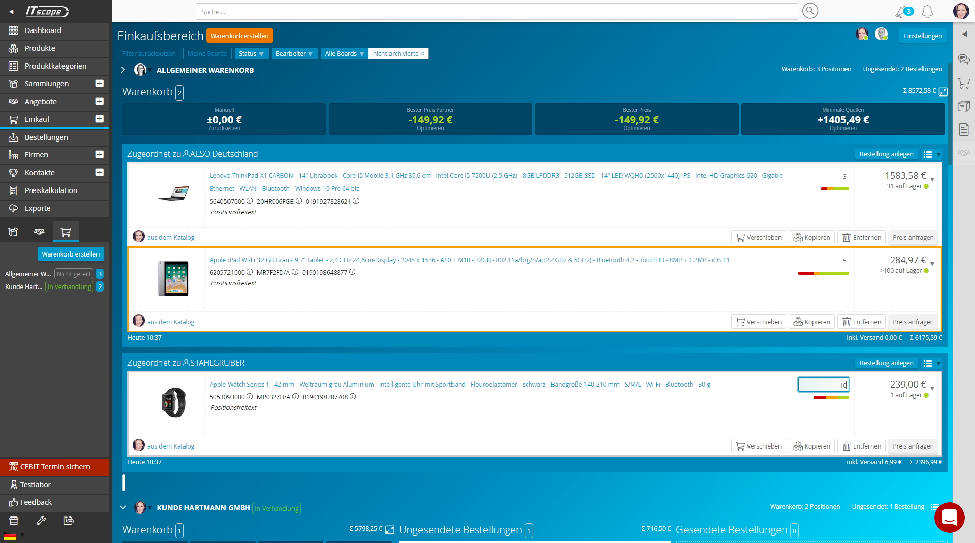Select the cart tab icon in left panel
Screen dimensions: 975x543
66,232
